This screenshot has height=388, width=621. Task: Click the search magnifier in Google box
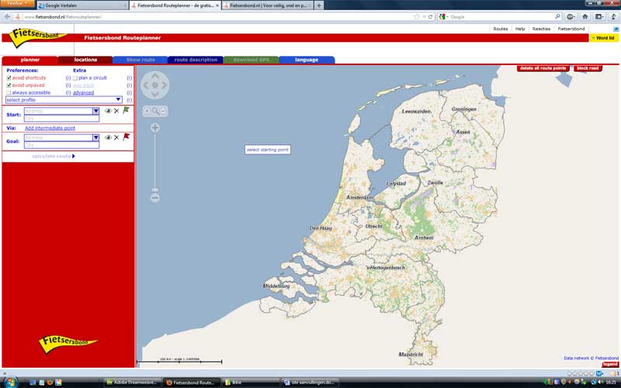[557, 16]
